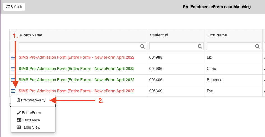This screenshot has height=137, width=265.
Task: Click the Student Id filter search field
Action: 176,46
